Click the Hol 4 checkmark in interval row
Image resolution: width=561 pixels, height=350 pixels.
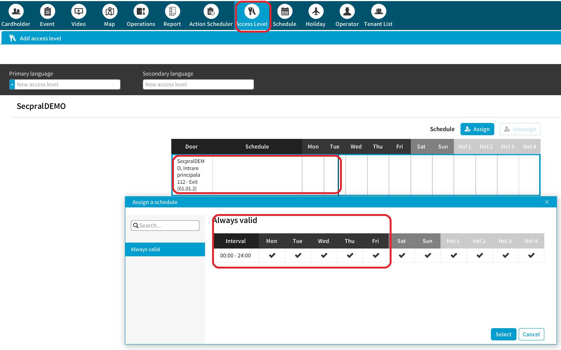tap(531, 256)
